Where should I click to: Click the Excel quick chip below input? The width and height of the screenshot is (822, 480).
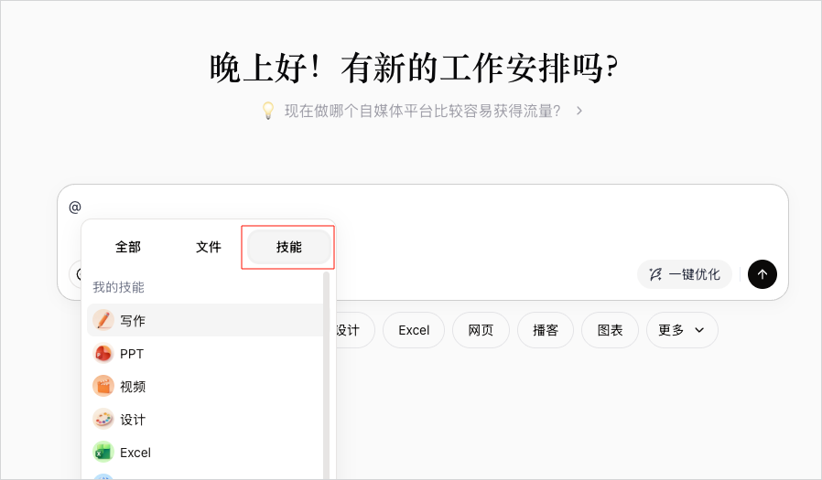(414, 330)
